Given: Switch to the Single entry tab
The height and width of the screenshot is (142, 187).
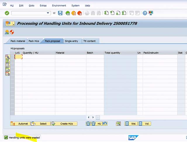Looking at the screenshot, I should 71,41.
